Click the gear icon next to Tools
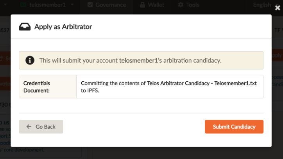283x159 pixels. pos(181,5)
